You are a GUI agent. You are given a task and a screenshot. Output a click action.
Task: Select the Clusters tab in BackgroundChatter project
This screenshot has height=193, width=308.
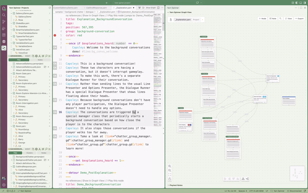(30, 153)
